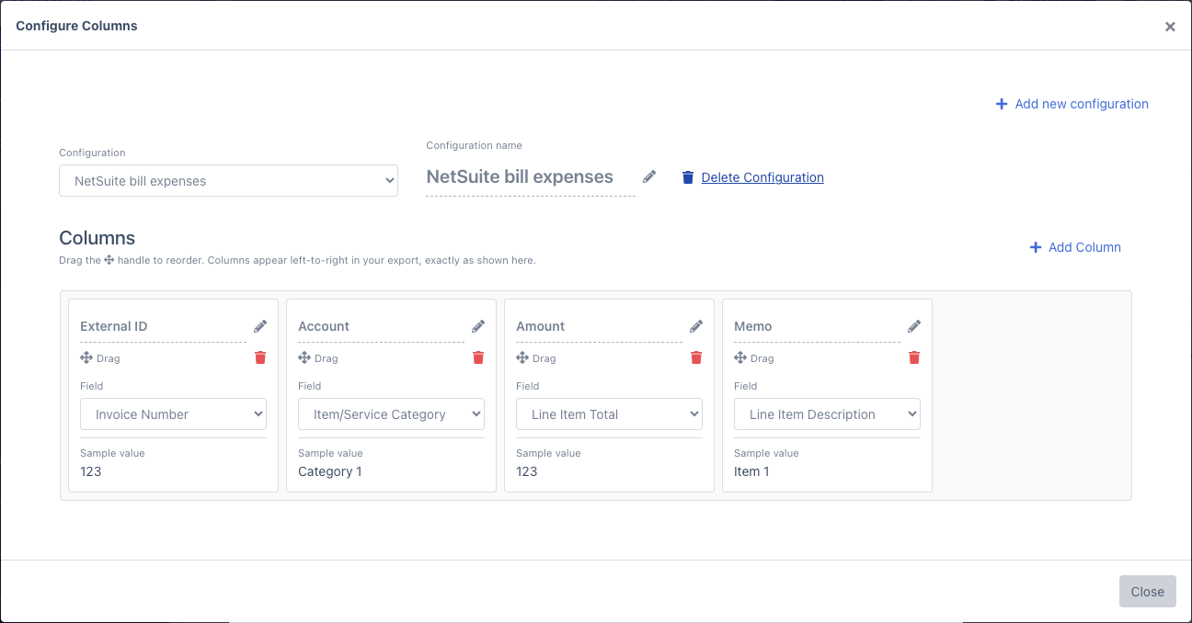
Task: Edit the configuration name via pencil icon
Action: point(649,176)
